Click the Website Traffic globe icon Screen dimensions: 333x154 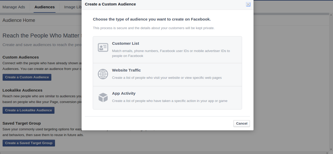[103, 74]
